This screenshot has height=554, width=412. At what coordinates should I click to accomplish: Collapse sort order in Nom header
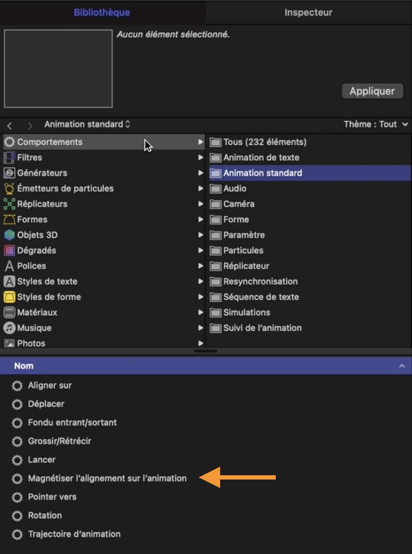402,366
